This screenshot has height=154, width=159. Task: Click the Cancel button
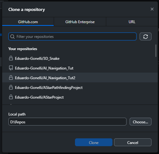(133, 142)
